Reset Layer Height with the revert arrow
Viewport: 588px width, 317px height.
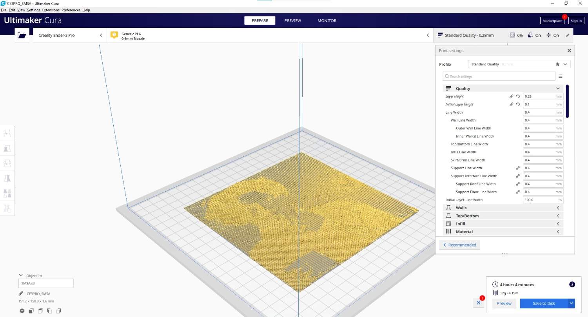(x=518, y=96)
